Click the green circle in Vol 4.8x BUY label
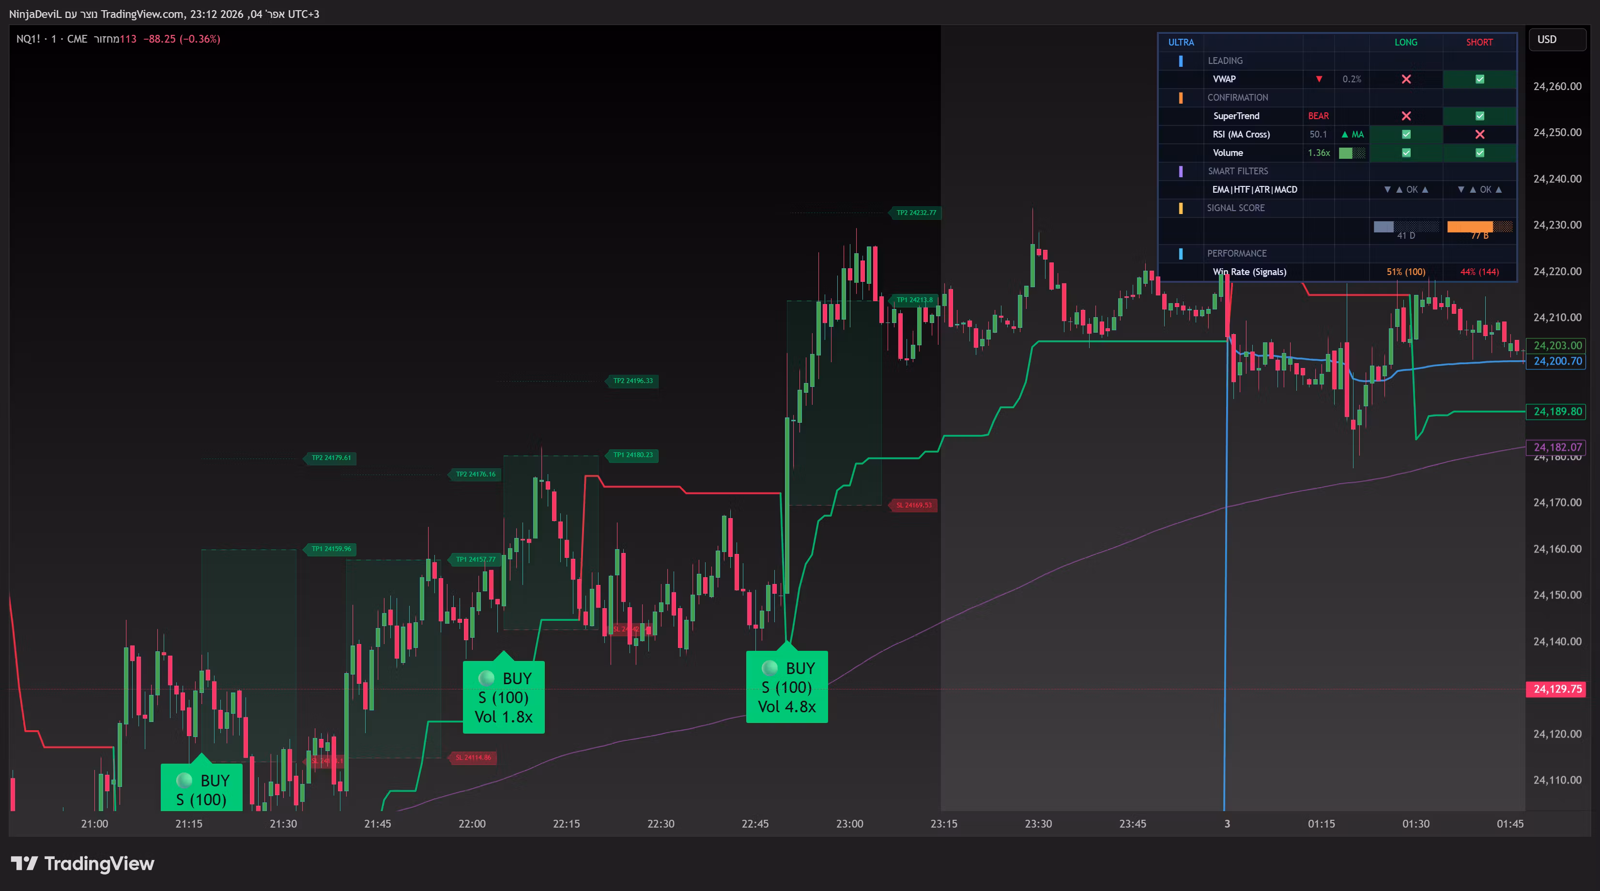Image resolution: width=1600 pixels, height=891 pixels. (x=769, y=668)
